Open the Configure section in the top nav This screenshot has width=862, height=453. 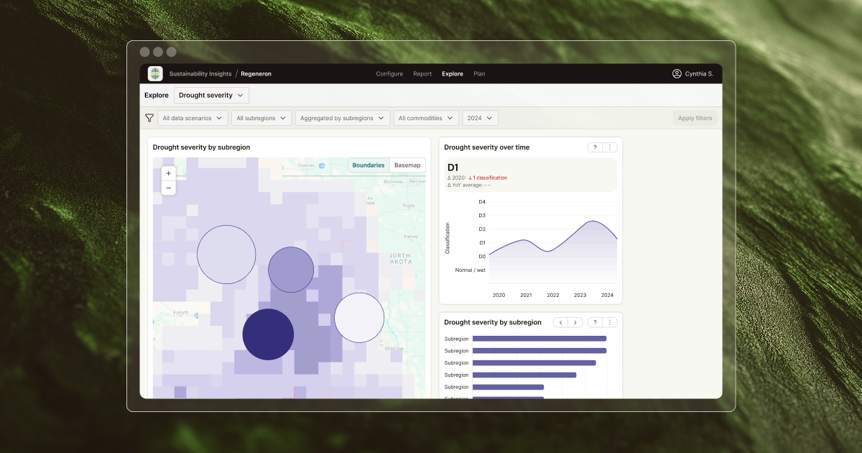(389, 73)
